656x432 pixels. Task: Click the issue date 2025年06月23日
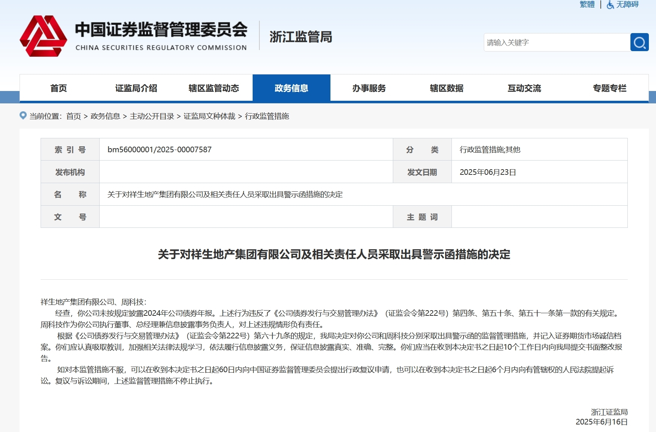coord(488,172)
